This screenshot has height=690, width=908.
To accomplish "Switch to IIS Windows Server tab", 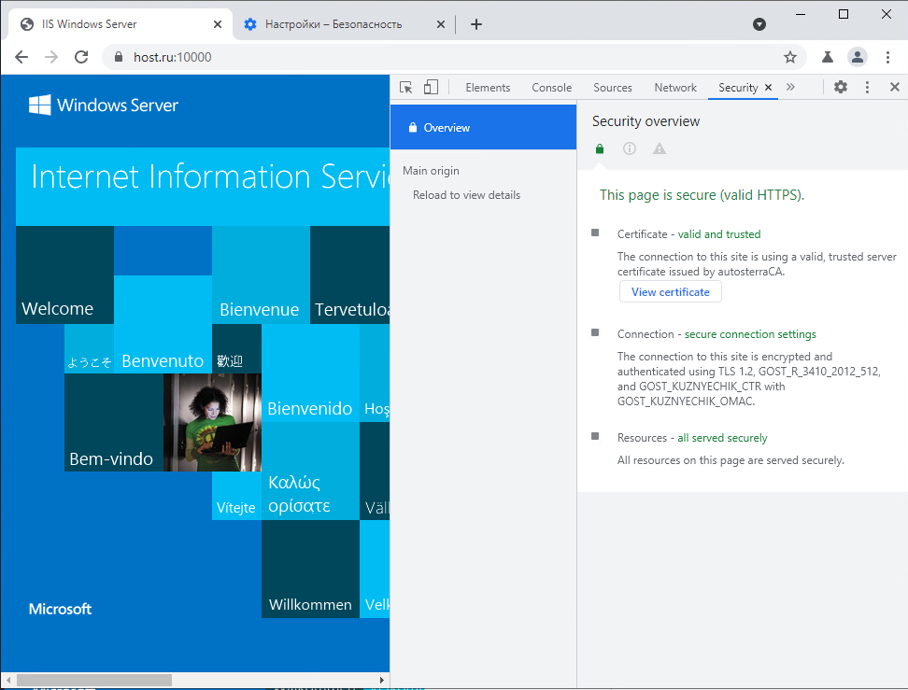I will pos(121,24).
